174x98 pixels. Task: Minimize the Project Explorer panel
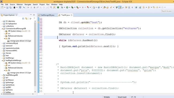click(x=31, y=15)
